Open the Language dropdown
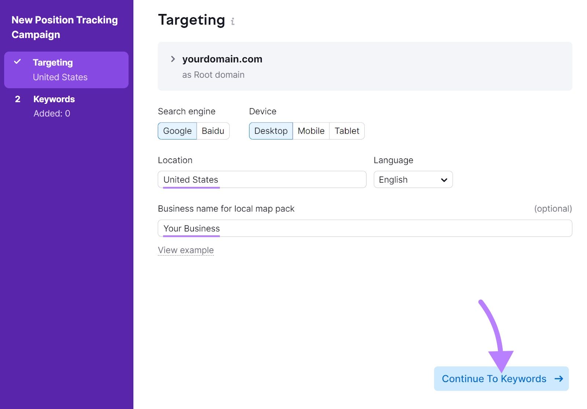This screenshot has width=587, height=409. tap(413, 180)
